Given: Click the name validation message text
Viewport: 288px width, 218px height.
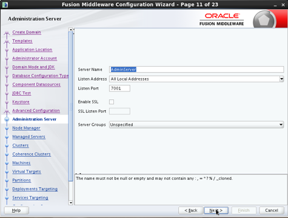Looking at the screenshot, I should (154, 179).
